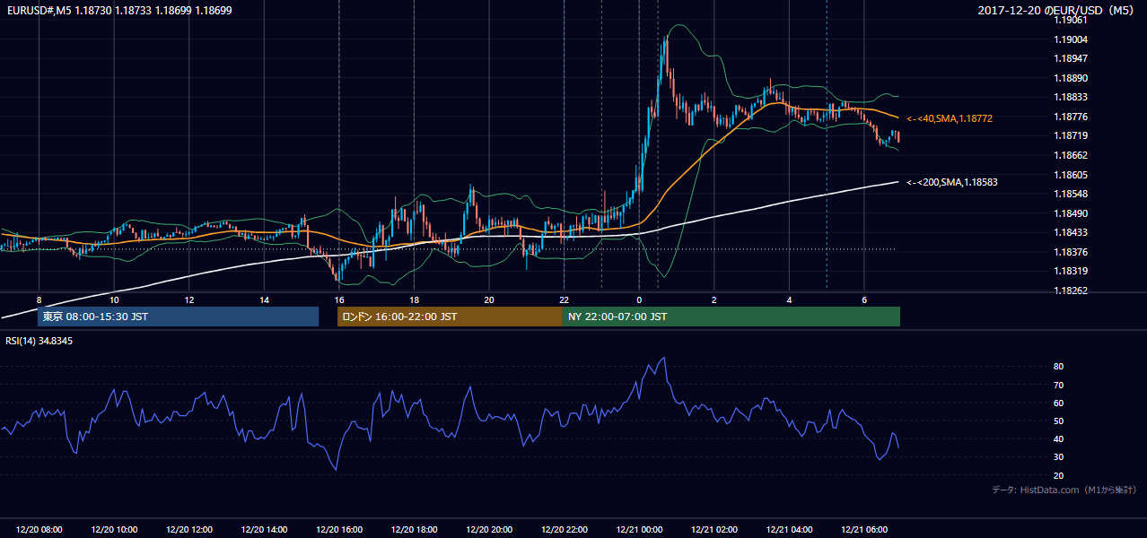The width and height of the screenshot is (1147, 538).
Task: Click the 12/20 22:00 time axis label
Action: coord(564,530)
